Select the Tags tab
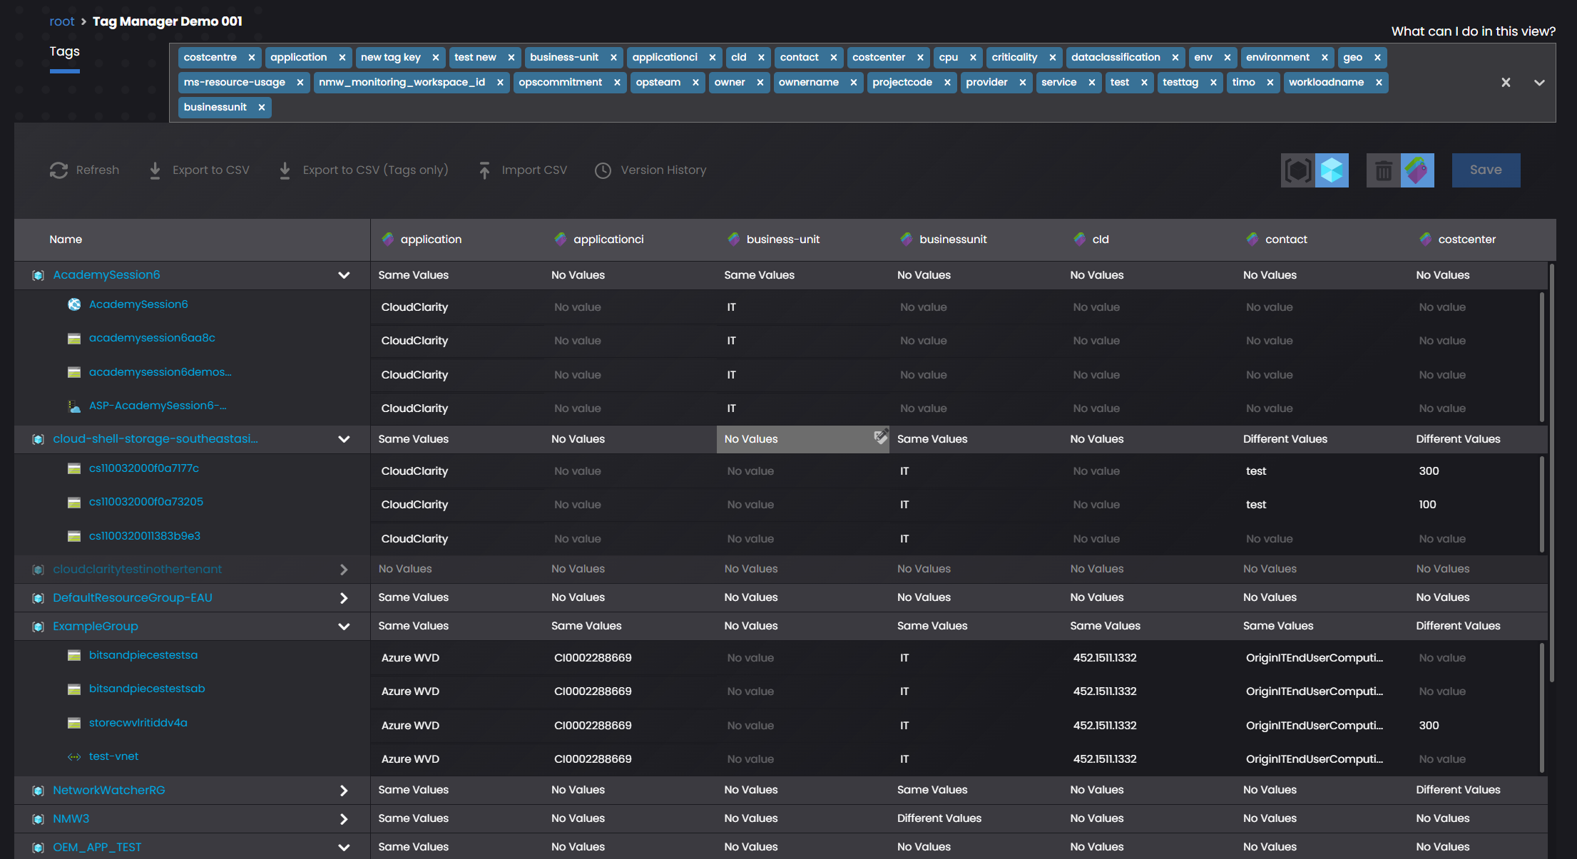Image resolution: width=1577 pixels, height=859 pixels. (64, 51)
